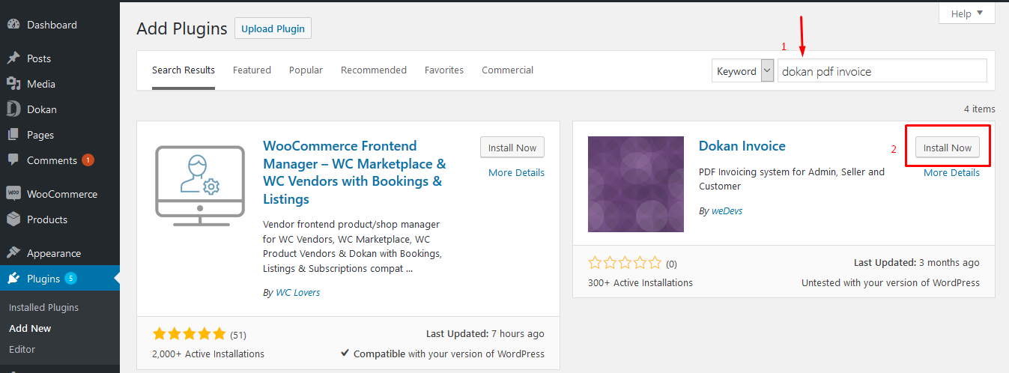Open WooCommerce menu in the sidebar
Viewport: 1009px width, 373px height.
(x=62, y=194)
